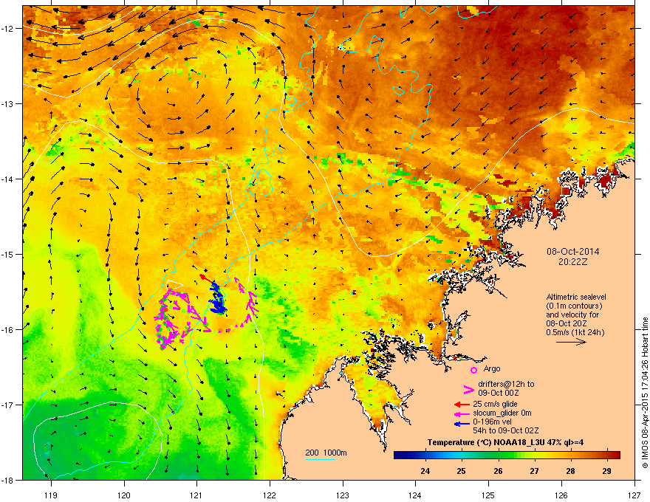Image resolution: width=650 pixels, height=502 pixels.
Task: Click the '54h to 09-Oct 02Z' text
Action: point(506,430)
